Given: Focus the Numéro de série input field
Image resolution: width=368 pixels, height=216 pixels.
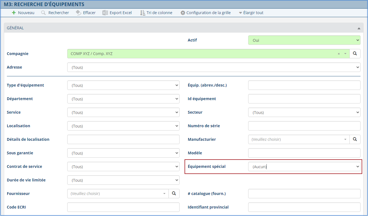Looking at the screenshot, I should click(304, 126).
